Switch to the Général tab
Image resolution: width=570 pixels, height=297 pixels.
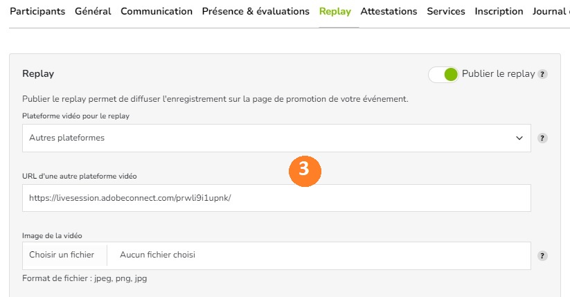tap(93, 11)
